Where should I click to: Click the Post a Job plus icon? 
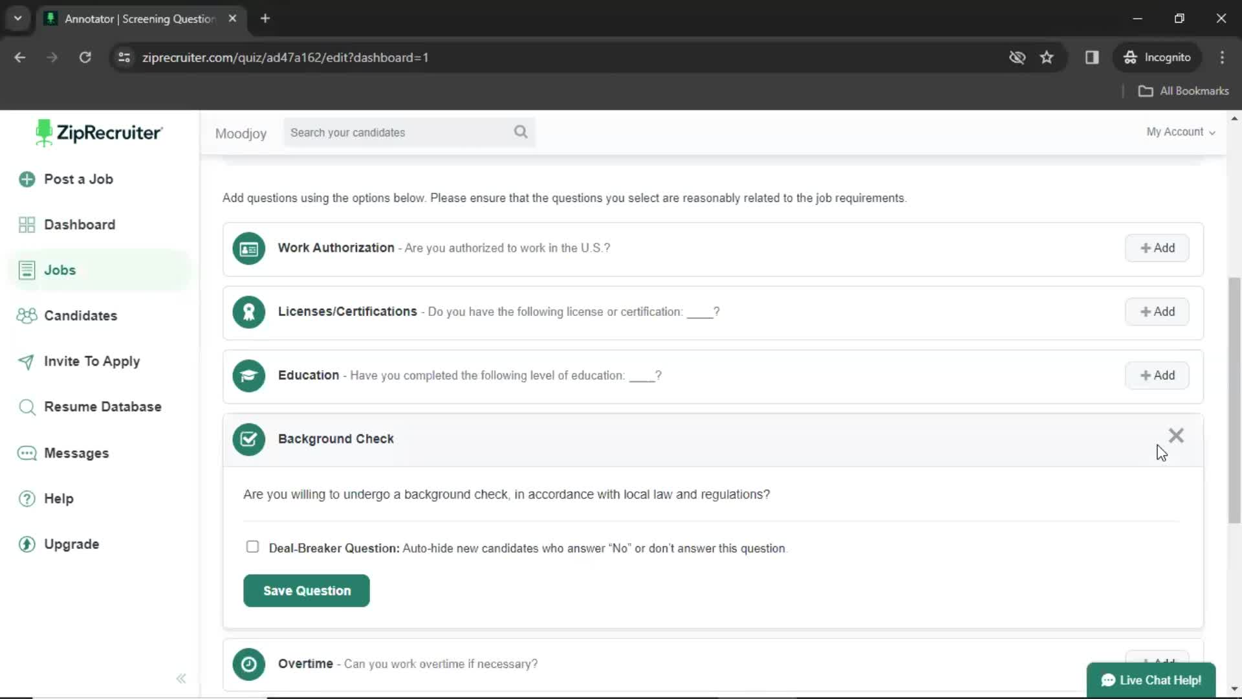(x=26, y=179)
